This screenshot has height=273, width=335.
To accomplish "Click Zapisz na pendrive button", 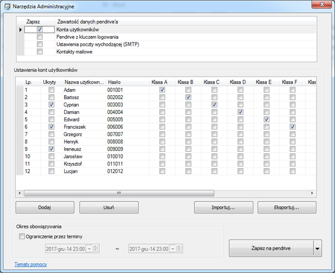I will [271, 248].
